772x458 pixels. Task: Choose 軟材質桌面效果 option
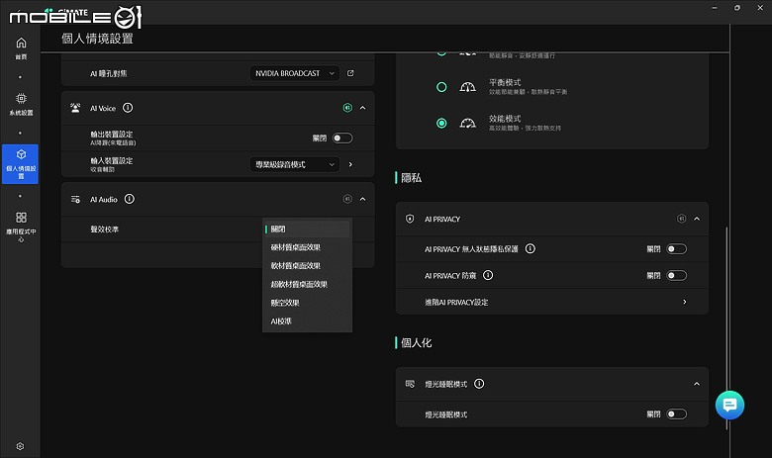click(x=307, y=266)
